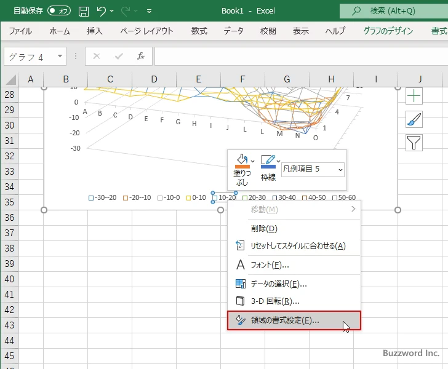This screenshot has height=369, width=448.
Task: Choose 削除(D) from context menu
Action: 294,229
